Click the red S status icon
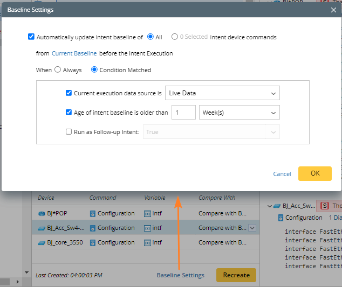342x287 pixels. pos(325,206)
